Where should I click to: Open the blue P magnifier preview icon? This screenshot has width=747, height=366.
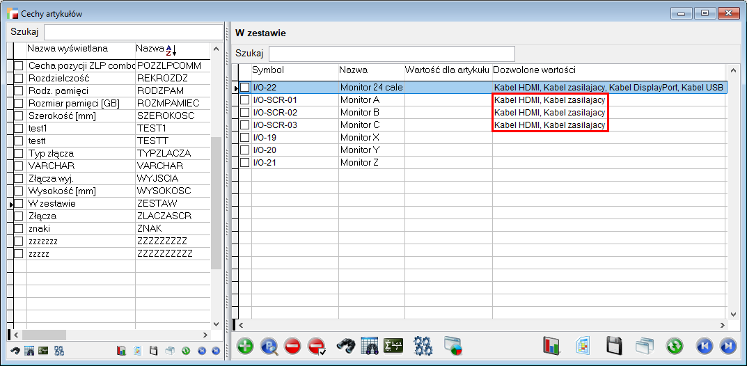[269, 346]
